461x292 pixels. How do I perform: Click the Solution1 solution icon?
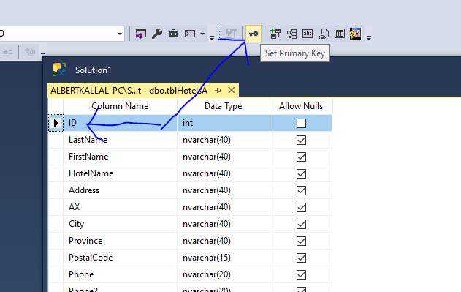click(59, 70)
